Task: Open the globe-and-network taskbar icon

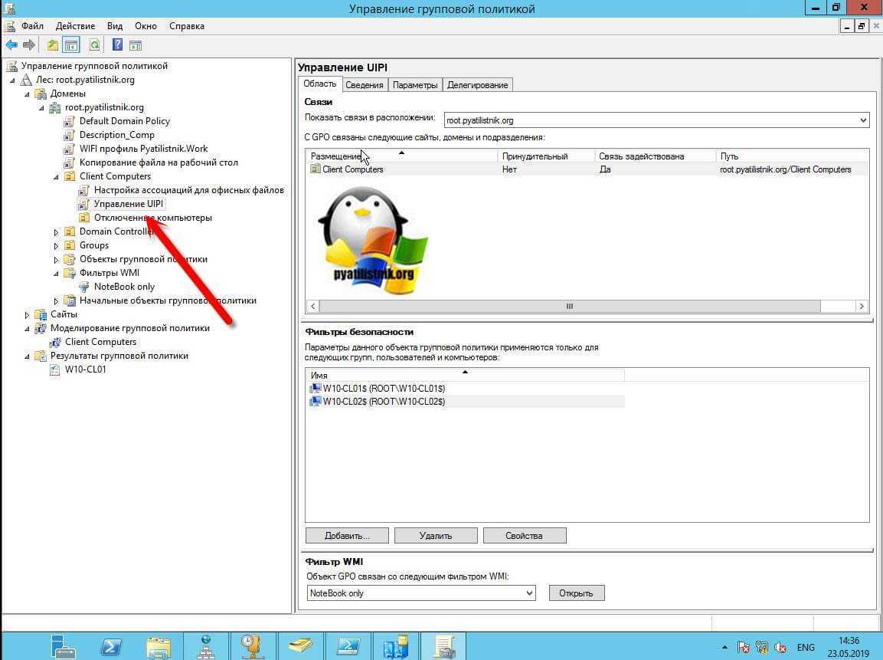Action: point(205,646)
